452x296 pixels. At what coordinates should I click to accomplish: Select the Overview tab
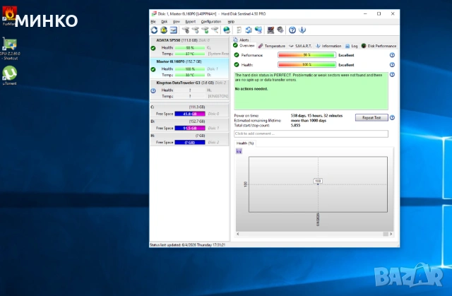[x=244, y=45]
